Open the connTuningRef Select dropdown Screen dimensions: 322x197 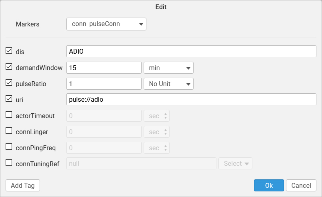coord(235,163)
